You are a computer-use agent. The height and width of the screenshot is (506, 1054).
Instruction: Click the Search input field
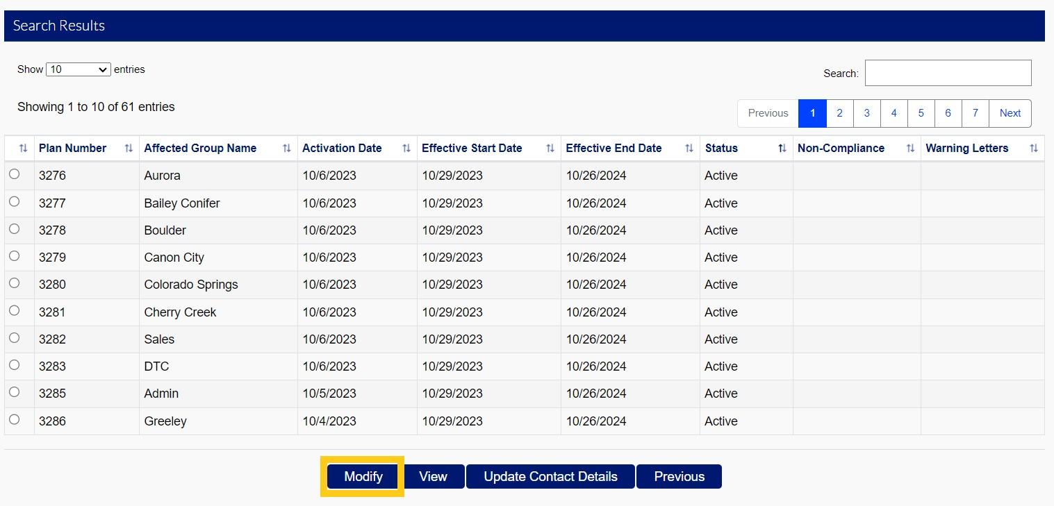[948, 73]
